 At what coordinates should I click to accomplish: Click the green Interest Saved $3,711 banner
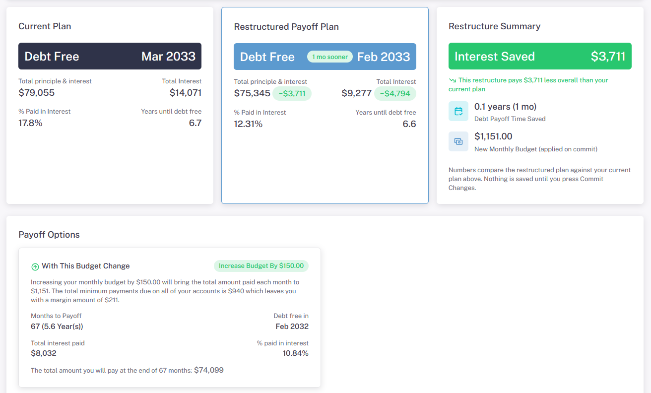(x=540, y=56)
